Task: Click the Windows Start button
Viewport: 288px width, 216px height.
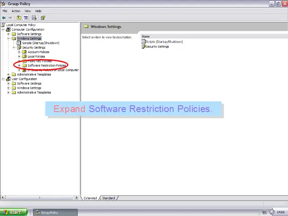Action: point(13,212)
